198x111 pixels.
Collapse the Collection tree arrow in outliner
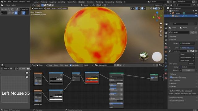(168, 11)
